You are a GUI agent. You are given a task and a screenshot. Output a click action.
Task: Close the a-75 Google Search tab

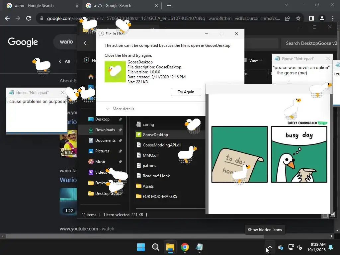tap(156, 6)
